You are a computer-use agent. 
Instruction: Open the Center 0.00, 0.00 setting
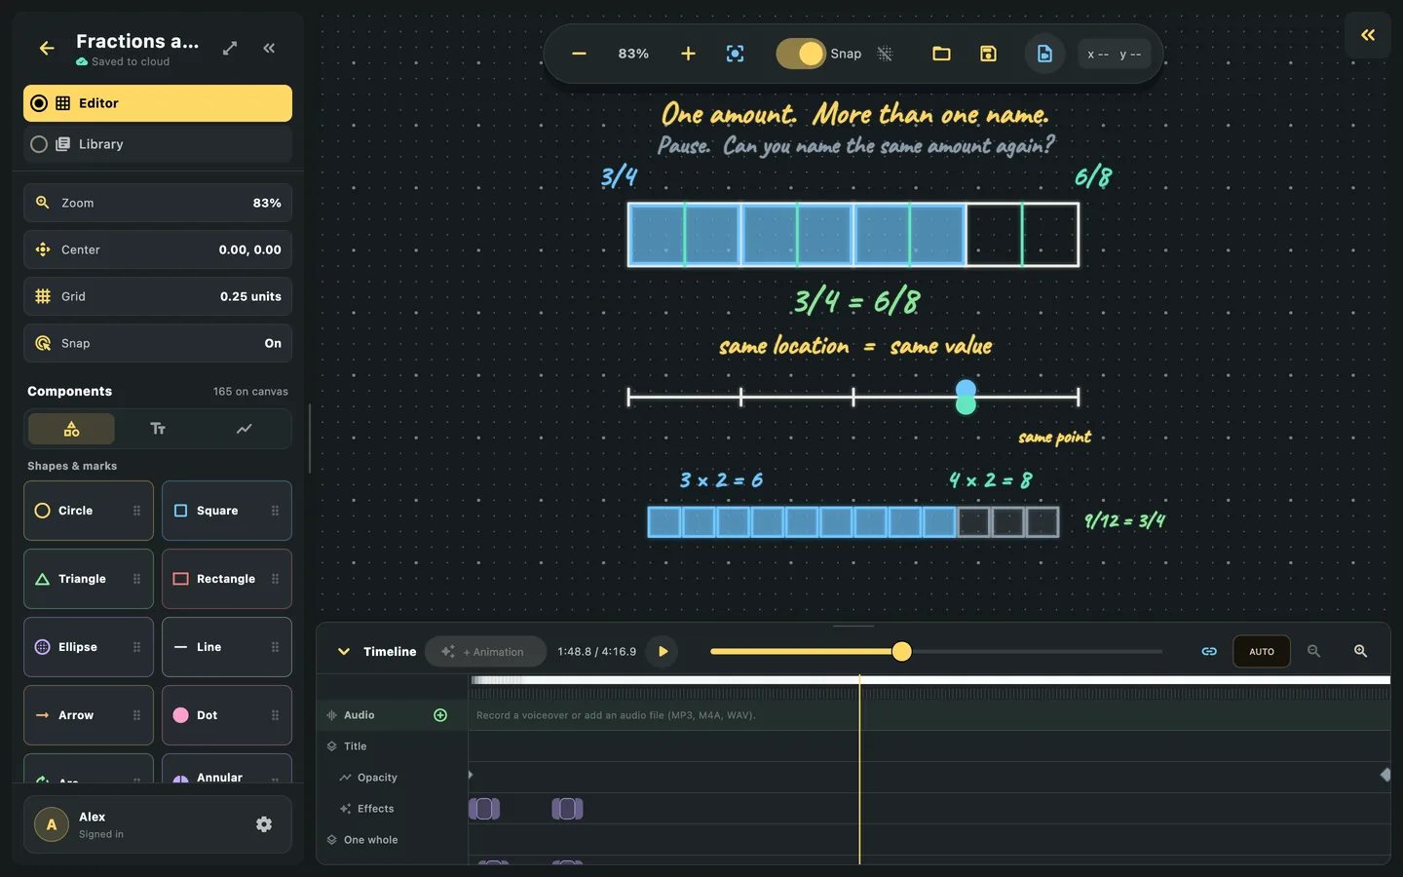(x=158, y=249)
